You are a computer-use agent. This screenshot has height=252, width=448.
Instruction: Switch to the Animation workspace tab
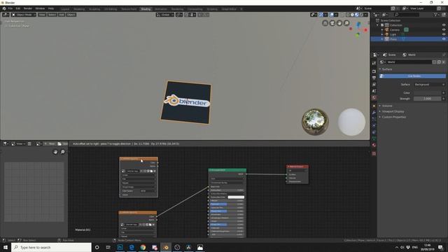(x=161, y=9)
